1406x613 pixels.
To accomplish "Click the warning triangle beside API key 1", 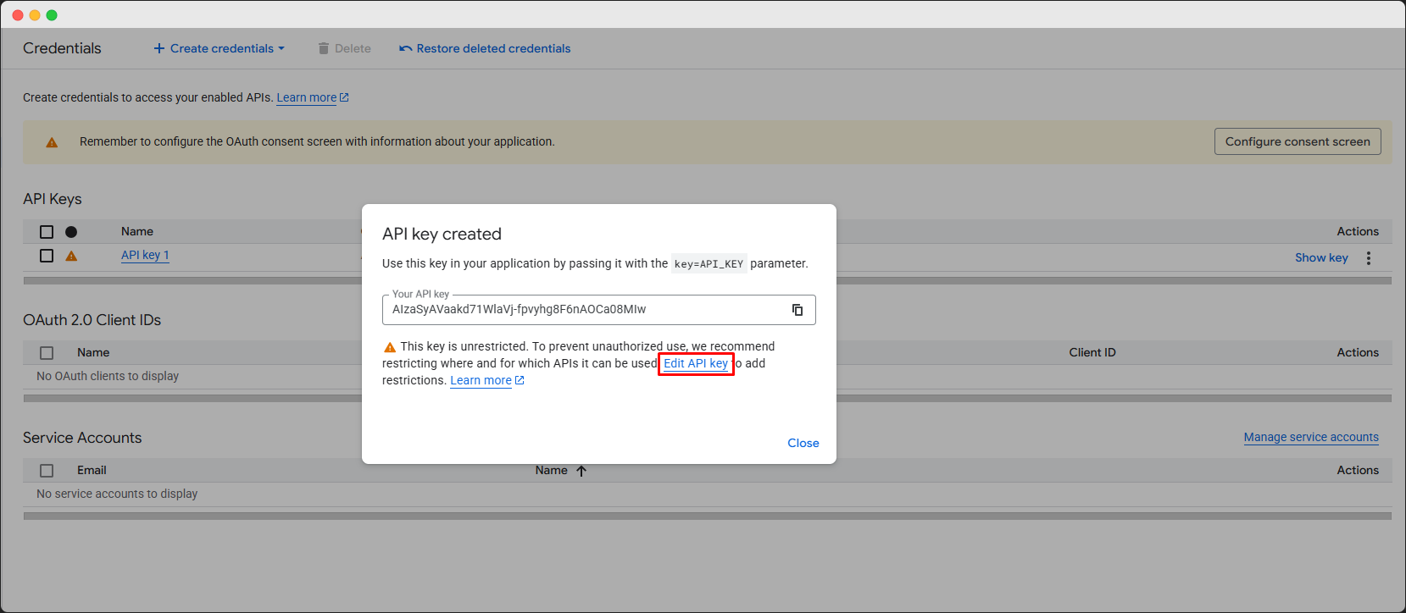I will coord(71,256).
